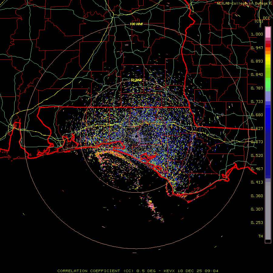Click the 0.627 scale value
Screen dimensions: 273x273
coord(257,129)
